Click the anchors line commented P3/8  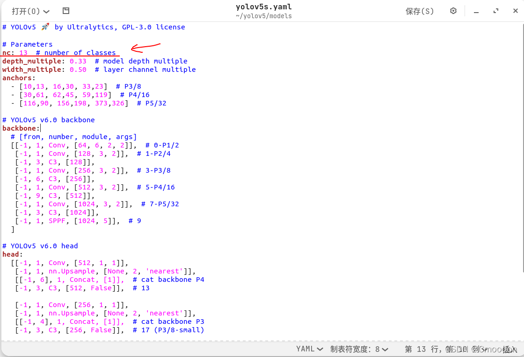(76, 86)
